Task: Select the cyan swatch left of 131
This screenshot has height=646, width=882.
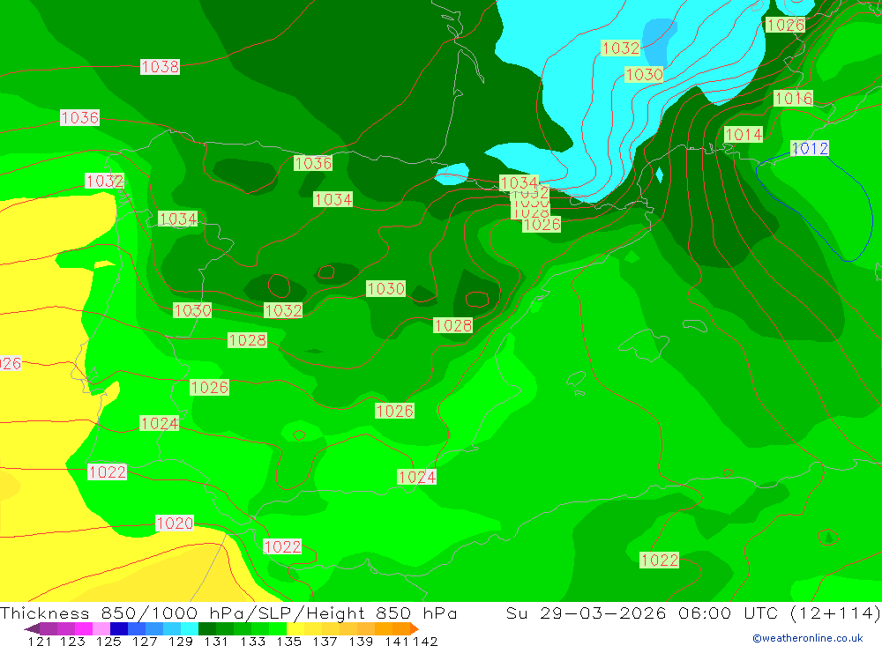Action: coord(190,628)
